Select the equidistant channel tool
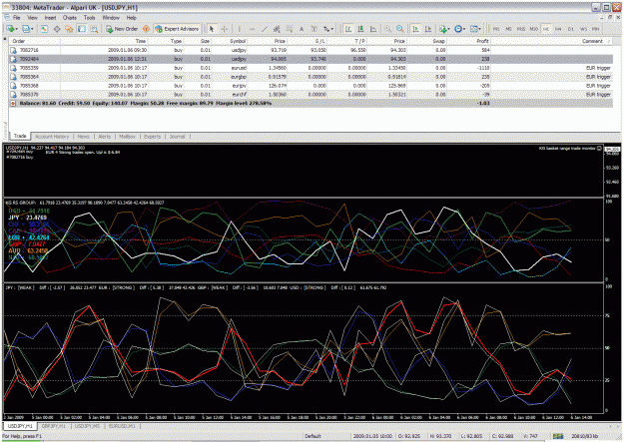This screenshot has height=442, width=624. pyautogui.click(x=277, y=29)
